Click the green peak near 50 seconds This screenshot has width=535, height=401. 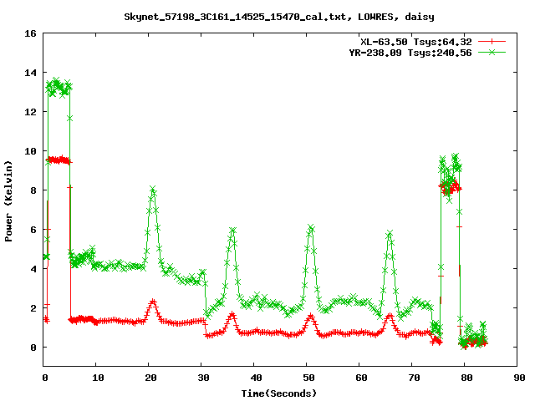(310, 227)
